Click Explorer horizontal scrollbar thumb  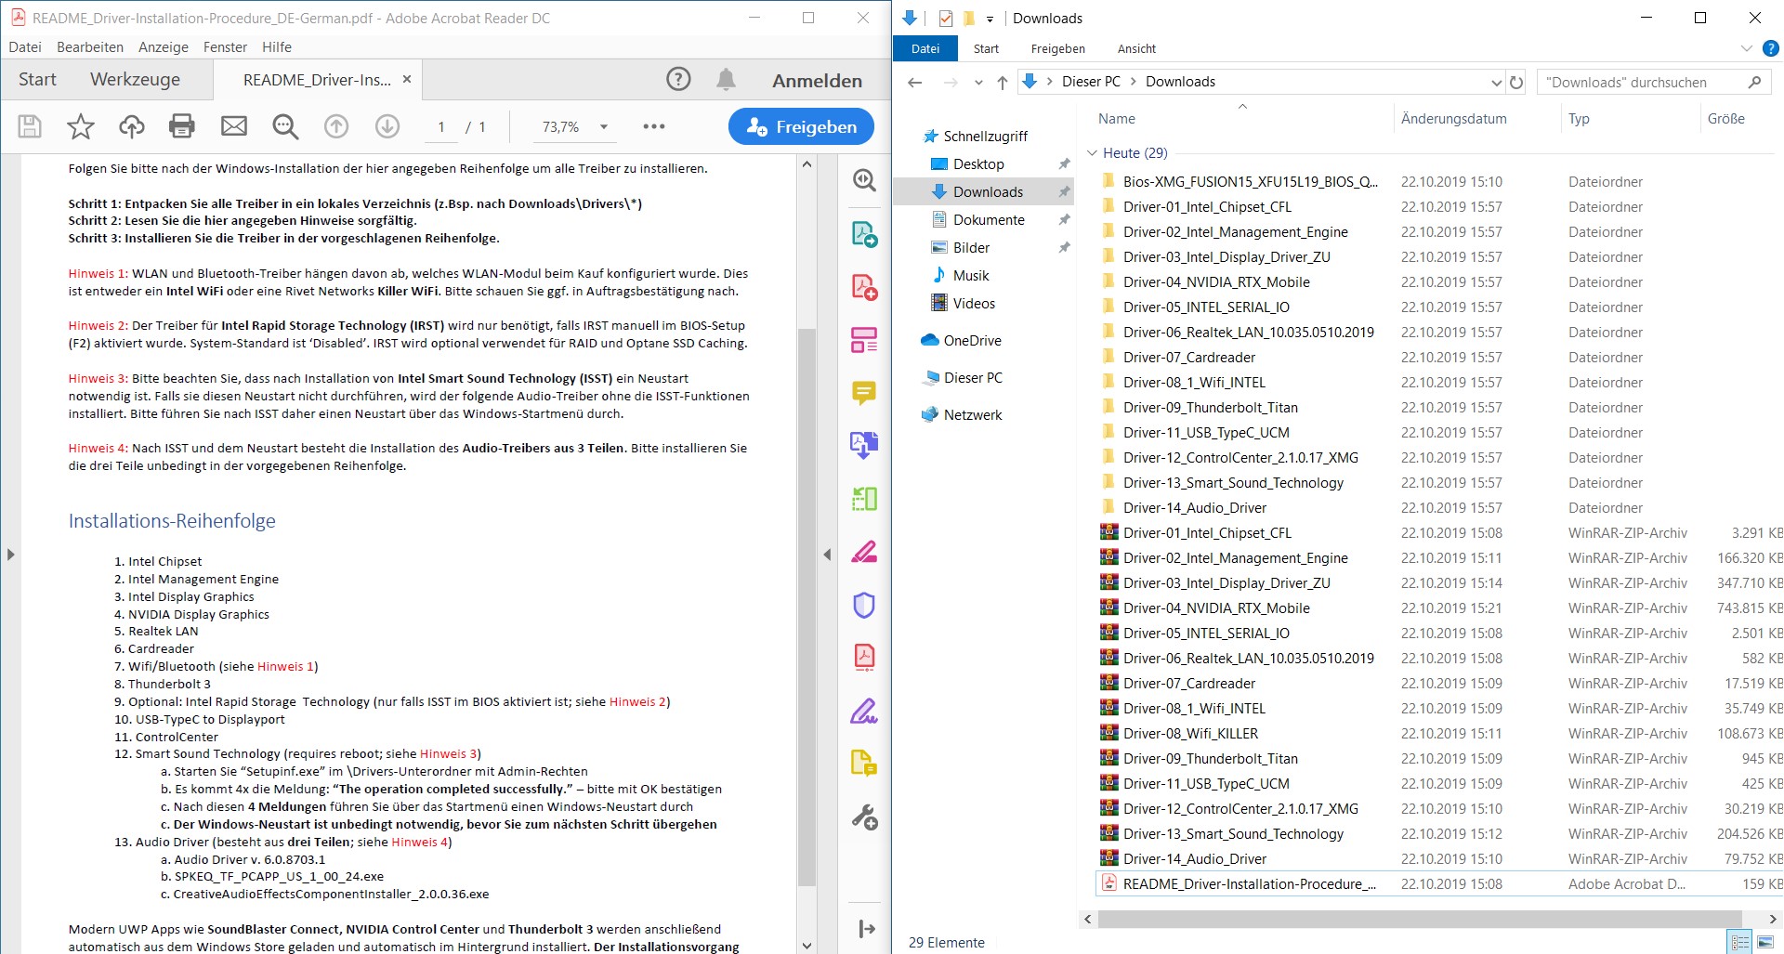pyautogui.click(x=1420, y=919)
